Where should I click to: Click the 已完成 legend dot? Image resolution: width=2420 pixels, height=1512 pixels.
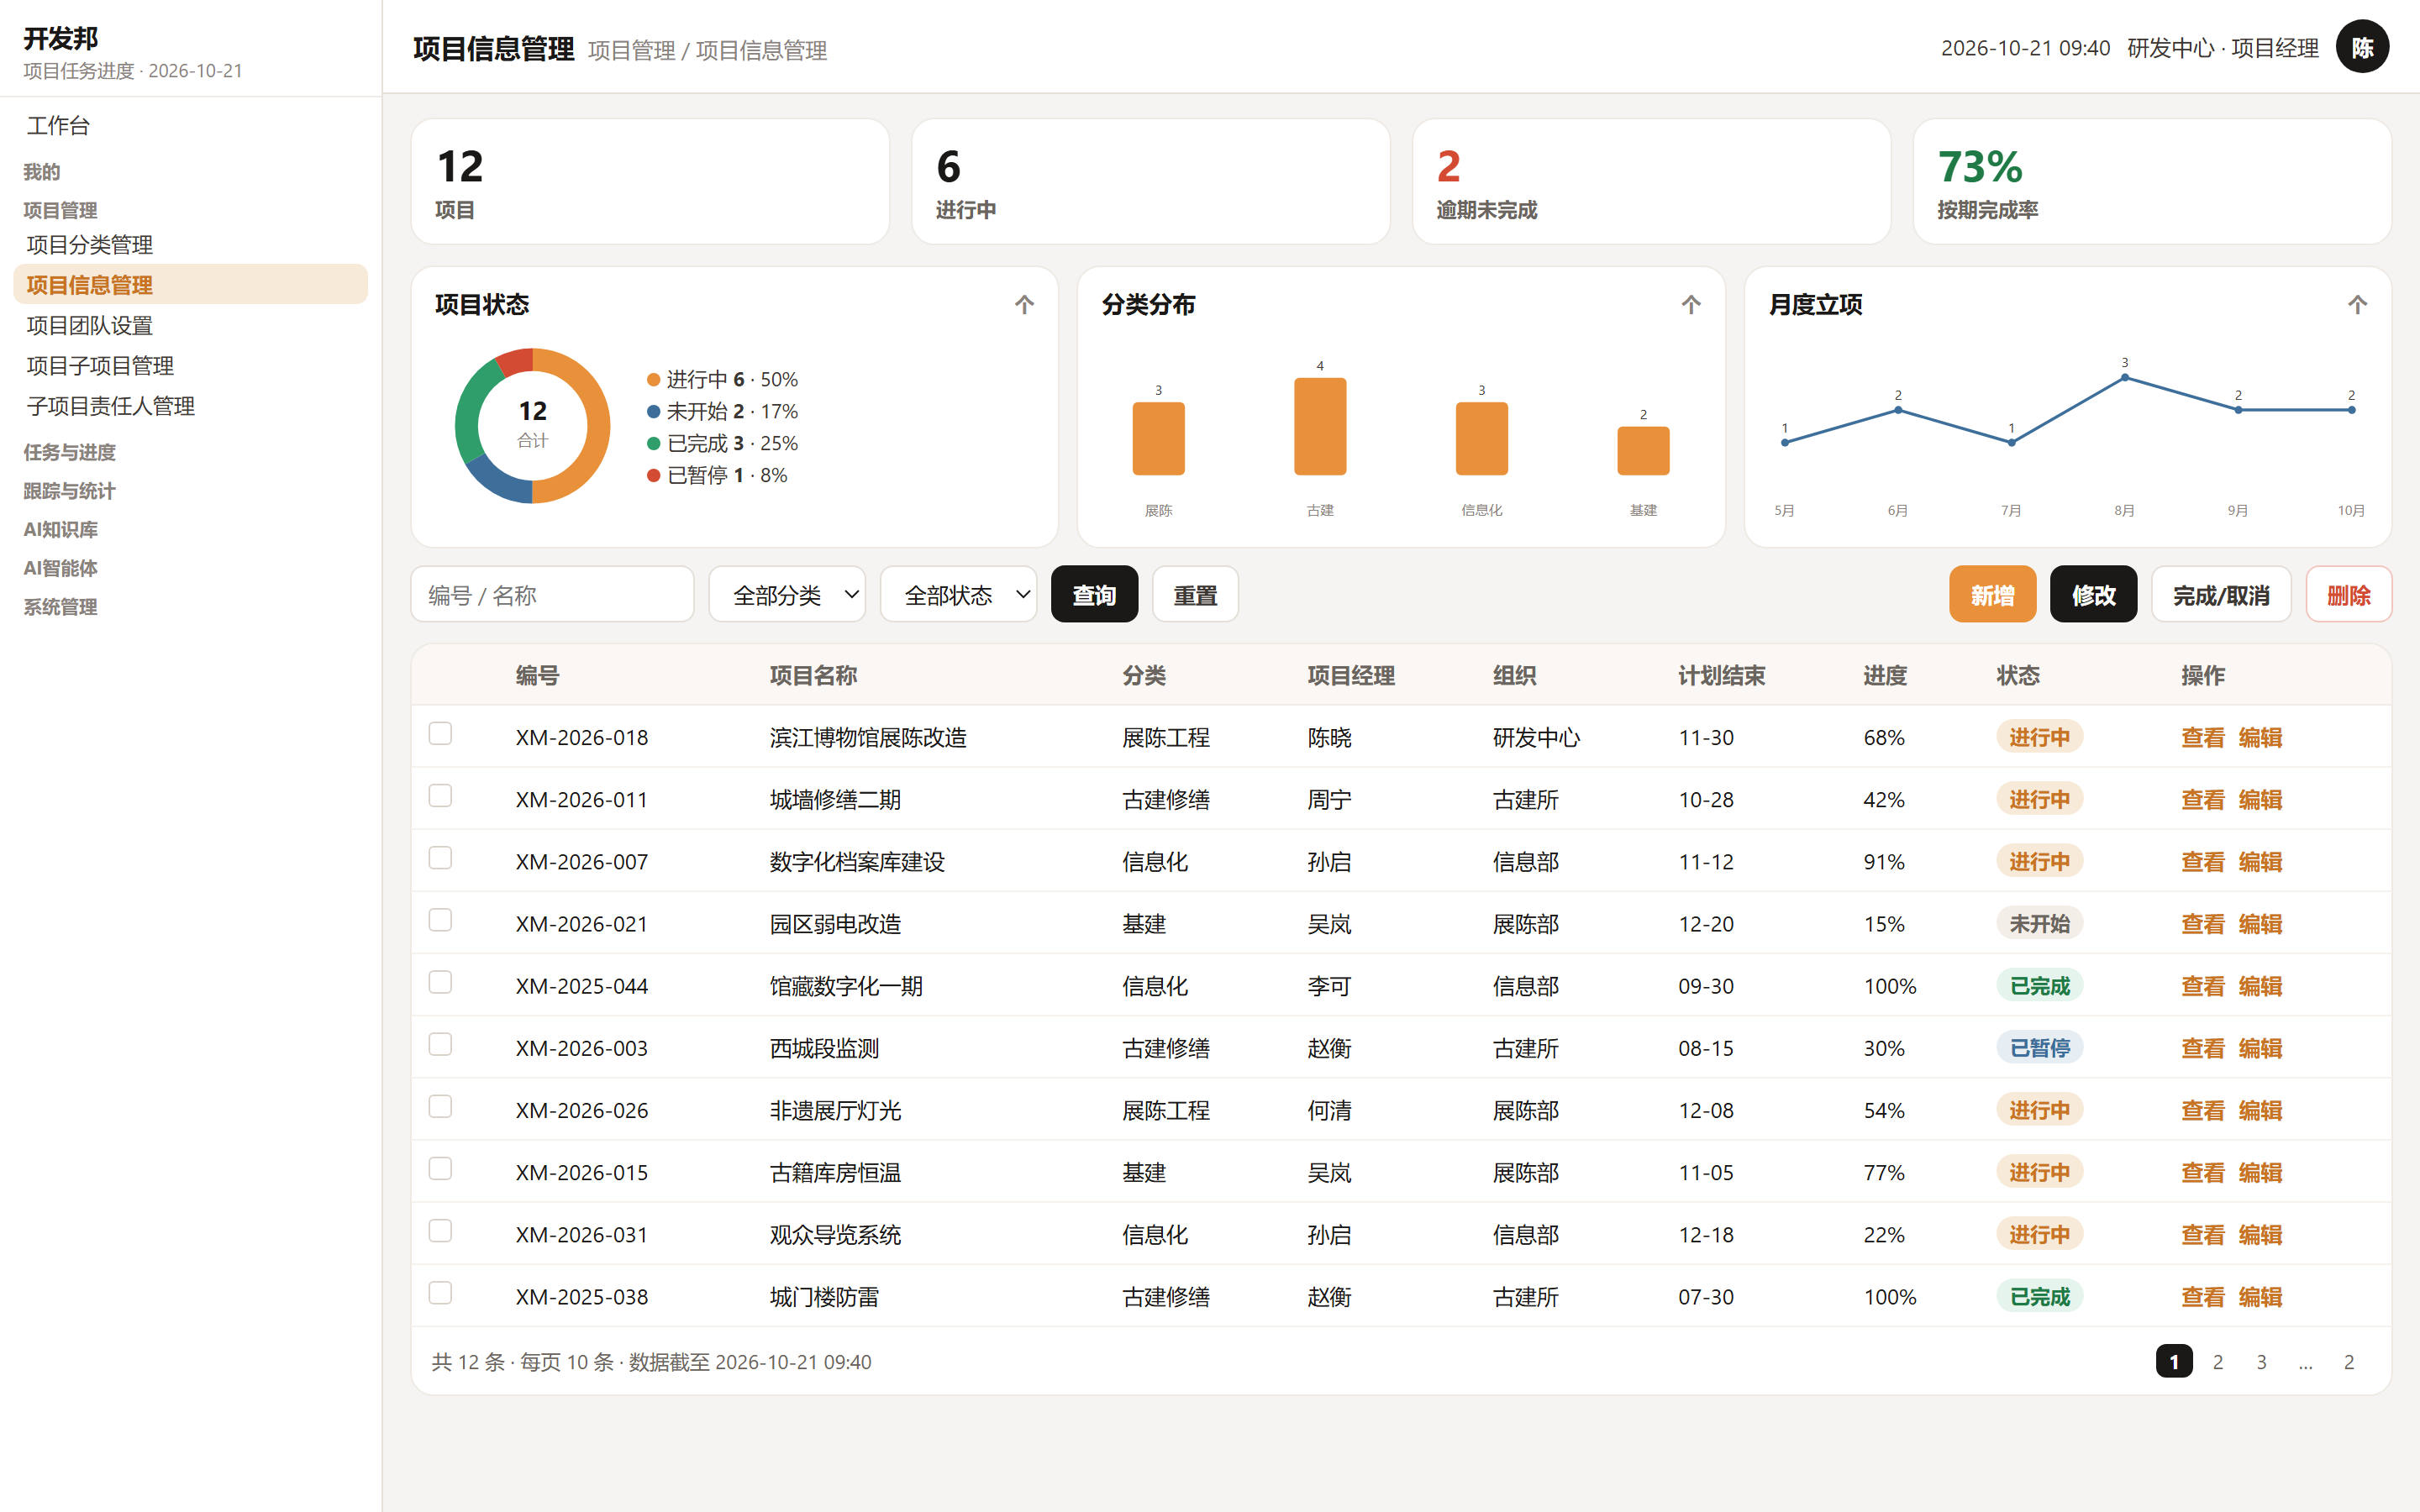coord(653,444)
